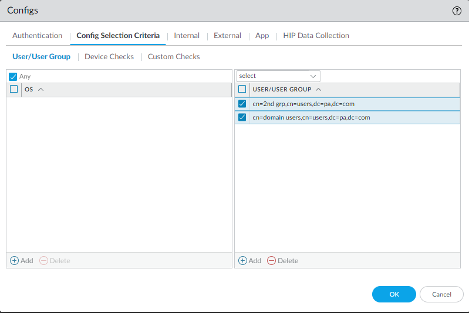Add a new OS entry
Screen dimensions: 469x313
pos(22,260)
